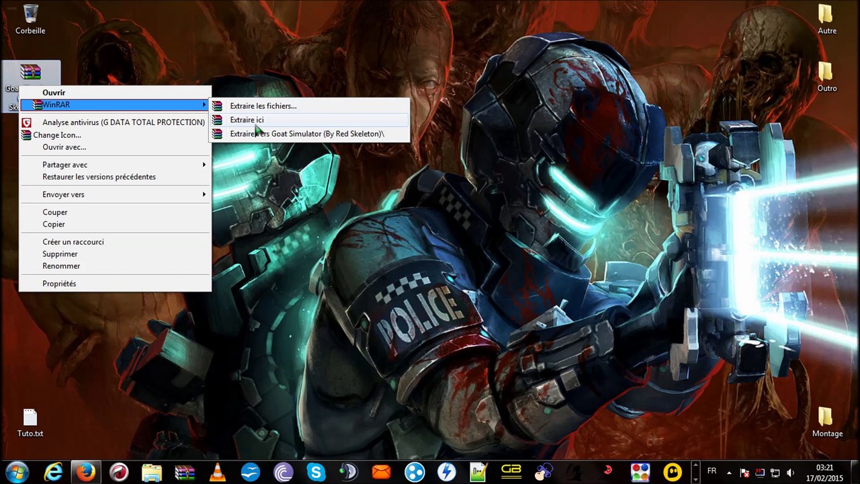Open Propriétés from context menu
The width and height of the screenshot is (860, 484).
pos(115,284)
